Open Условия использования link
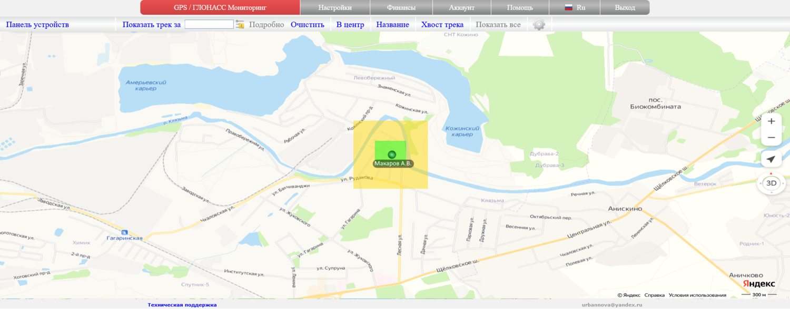The height and width of the screenshot is (309, 790). click(697, 295)
